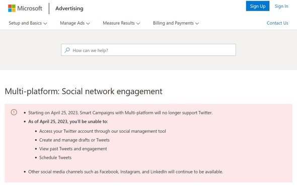Open the Billing and Payments menu

(176, 23)
